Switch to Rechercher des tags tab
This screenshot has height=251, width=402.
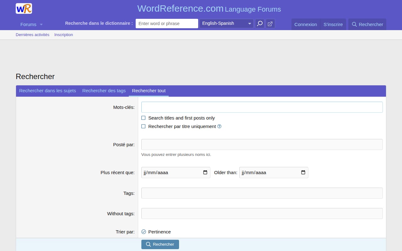pos(104,91)
